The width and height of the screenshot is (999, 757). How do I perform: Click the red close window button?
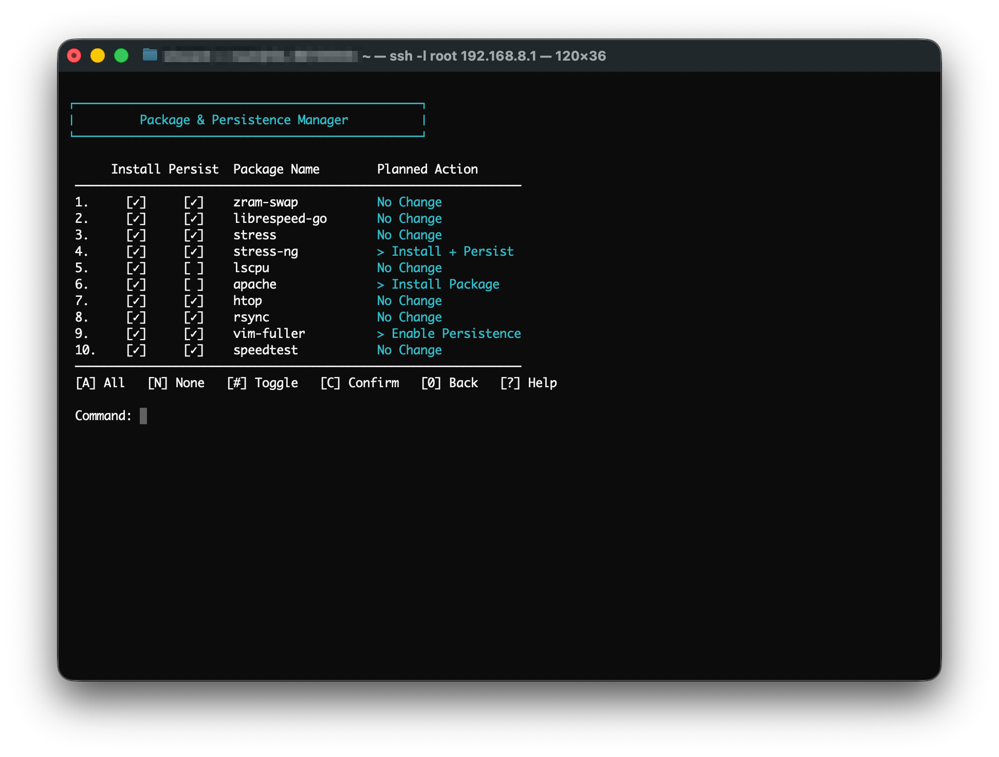[75, 55]
